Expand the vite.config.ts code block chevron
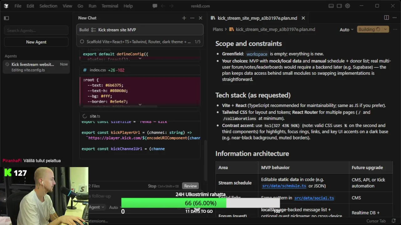Viewport: 401px width, 225px height. pyautogui.click(x=140, y=58)
